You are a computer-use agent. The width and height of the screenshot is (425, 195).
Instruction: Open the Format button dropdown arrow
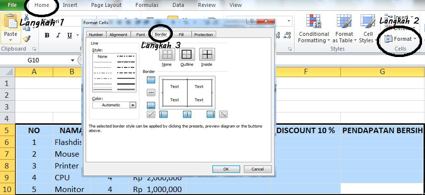pyautogui.click(x=415, y=39)
